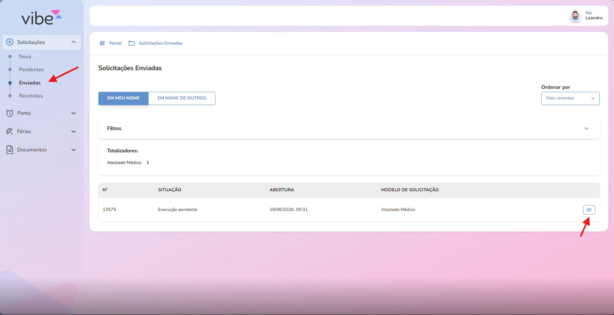Expand the Documentos menu

pos(73,150)
